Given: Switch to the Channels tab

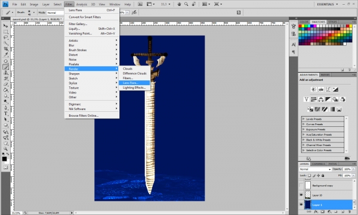Looking at the screenshot, I should tap(319, 164).
